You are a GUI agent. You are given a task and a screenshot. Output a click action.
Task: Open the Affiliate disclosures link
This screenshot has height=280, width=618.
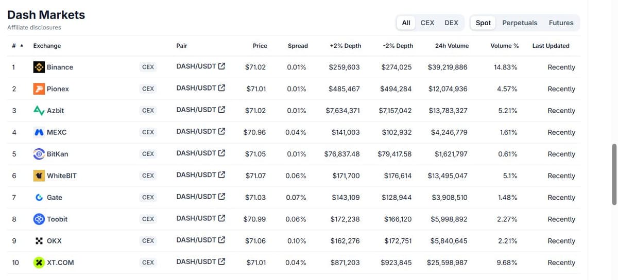[34, 28]
